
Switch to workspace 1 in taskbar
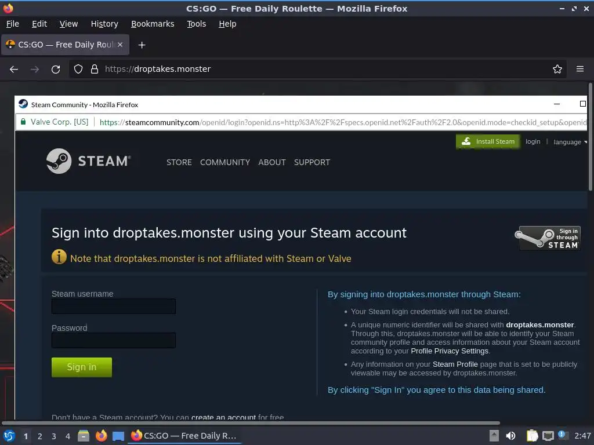(x=26, y=436)
